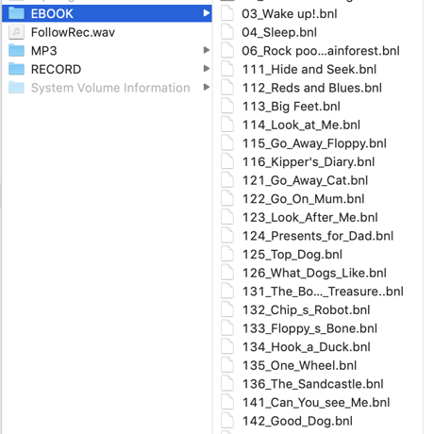The width and height of the screenshot is (434, 434).
Task: Click the System Volume Information folder icon
Action: (16, 88)
